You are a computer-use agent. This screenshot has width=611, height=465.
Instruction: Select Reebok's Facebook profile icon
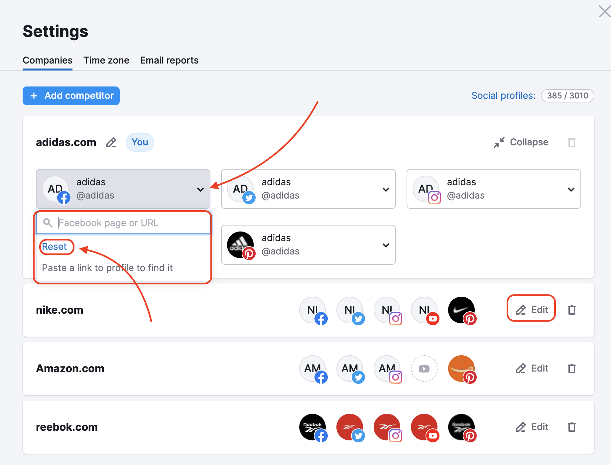click(x=312, y=427)
